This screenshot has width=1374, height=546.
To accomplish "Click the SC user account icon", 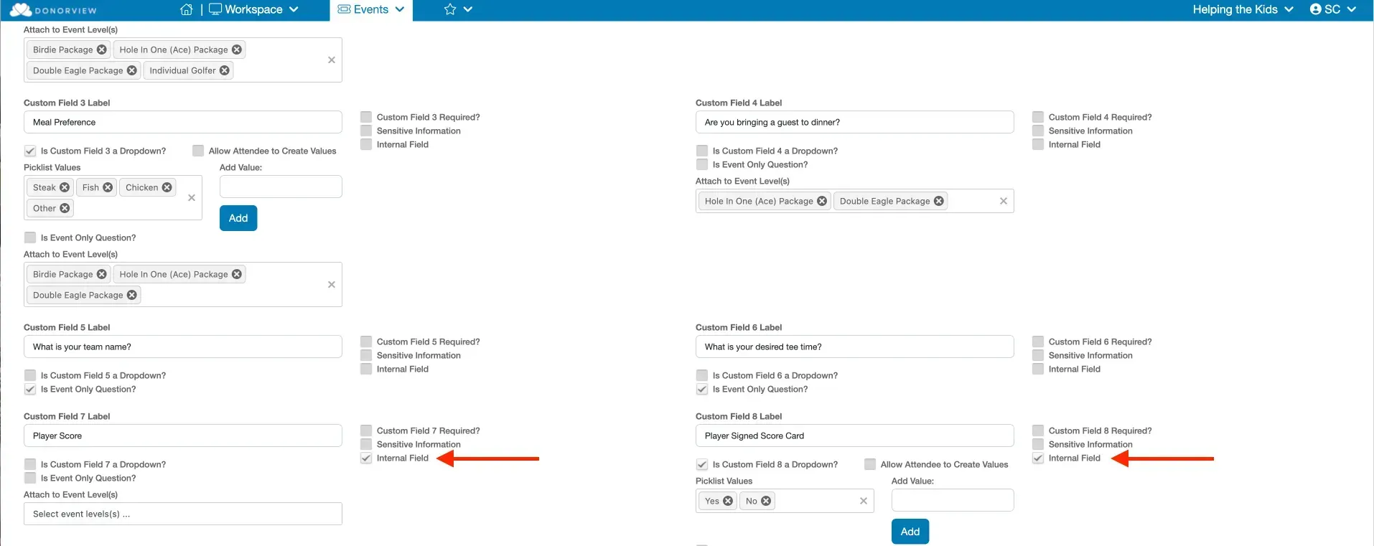I will tap(1332, 9).
